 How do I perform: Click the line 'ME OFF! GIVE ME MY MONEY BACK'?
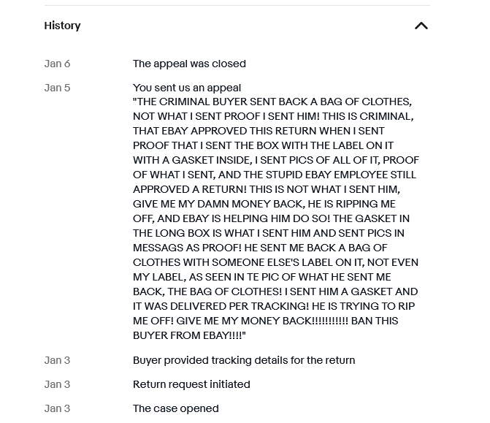point(266,321)
